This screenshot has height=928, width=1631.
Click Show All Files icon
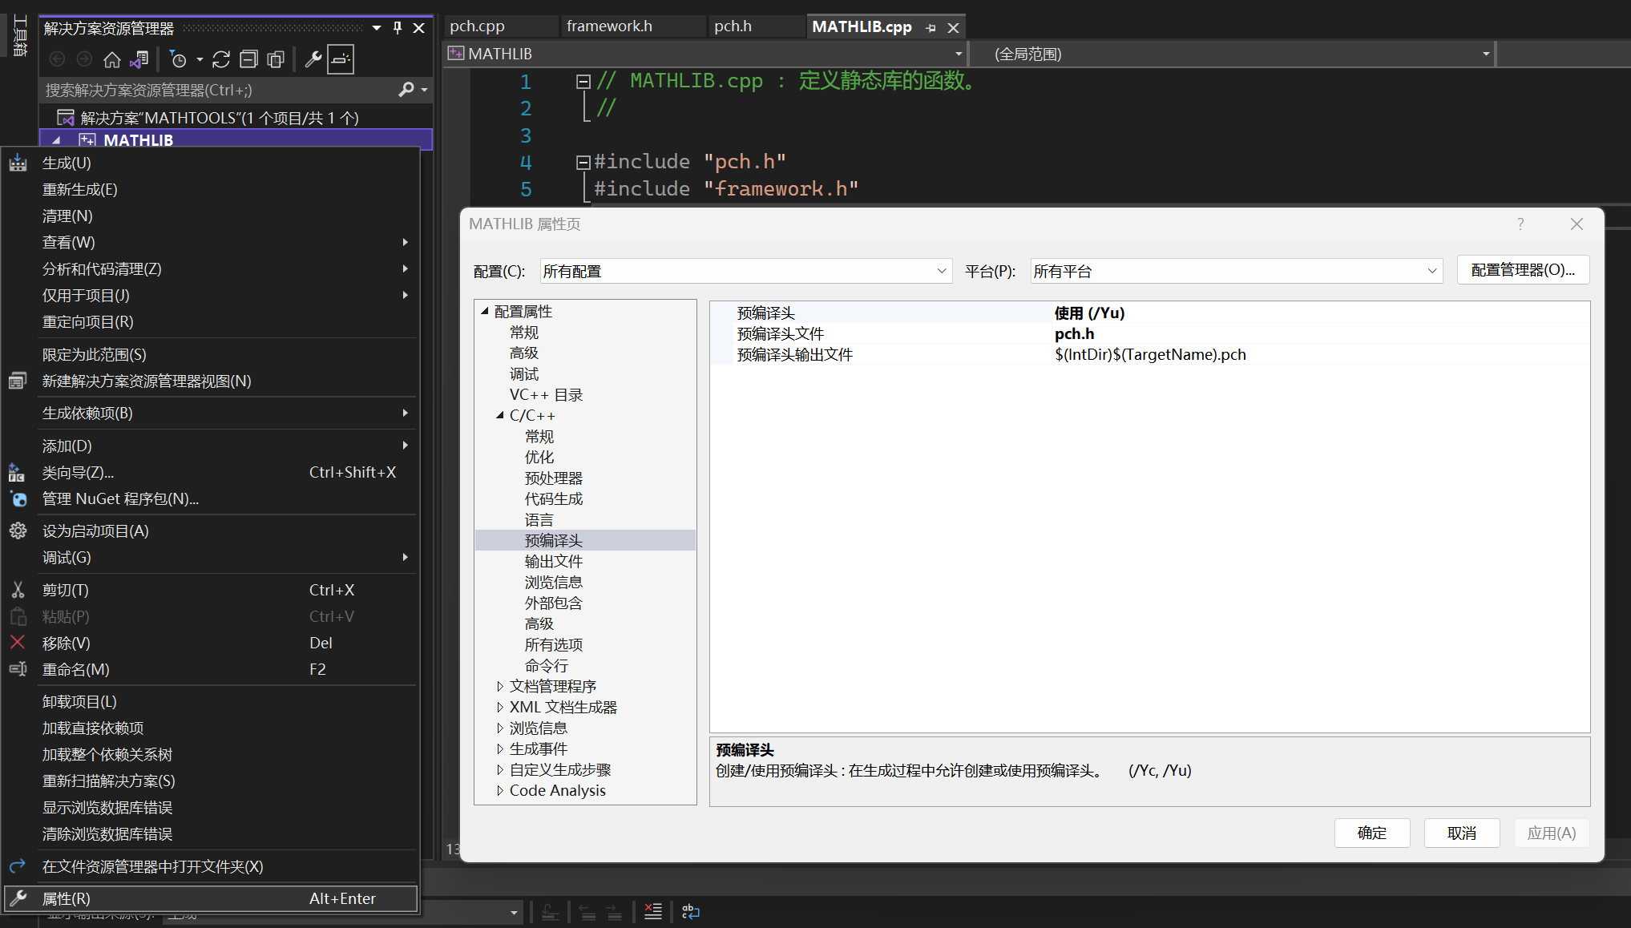point(276,59)
